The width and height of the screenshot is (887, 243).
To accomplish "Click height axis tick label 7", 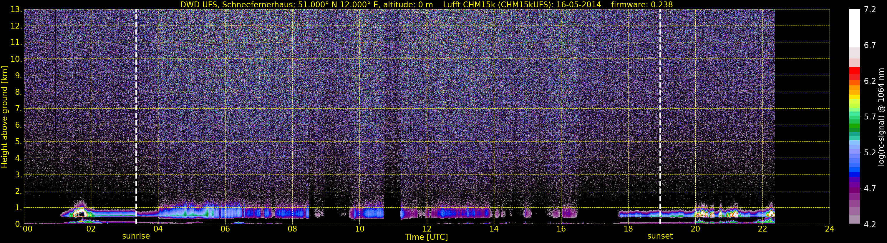I will pyautogui.click(x=18, y=109).
